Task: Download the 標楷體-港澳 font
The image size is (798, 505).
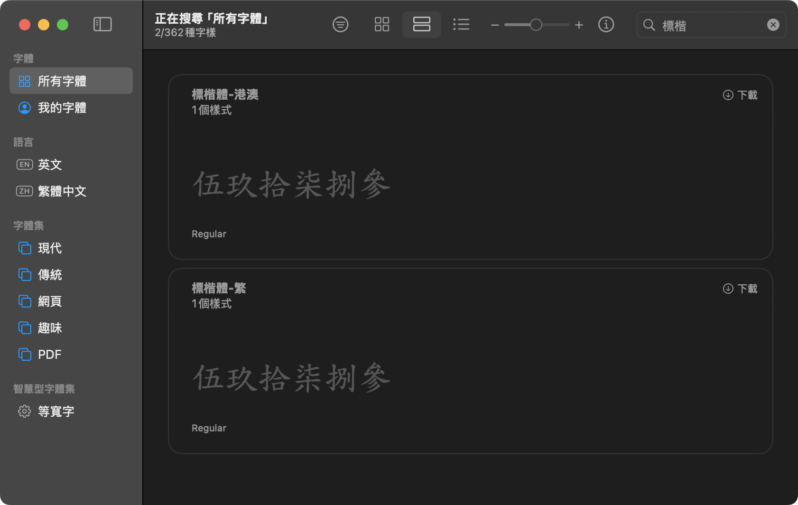Action: coord(739,94)
